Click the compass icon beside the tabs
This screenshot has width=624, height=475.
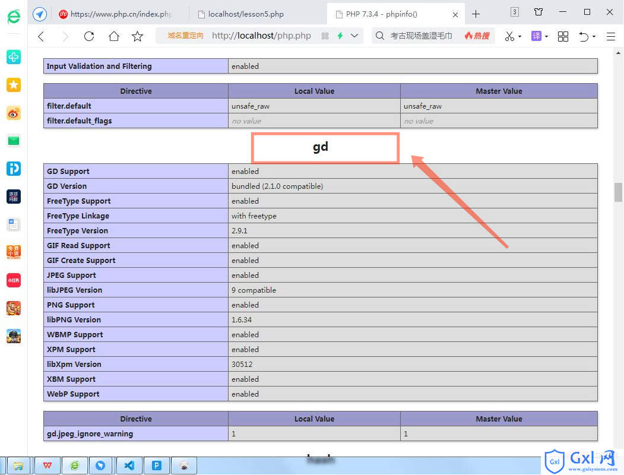39,14
